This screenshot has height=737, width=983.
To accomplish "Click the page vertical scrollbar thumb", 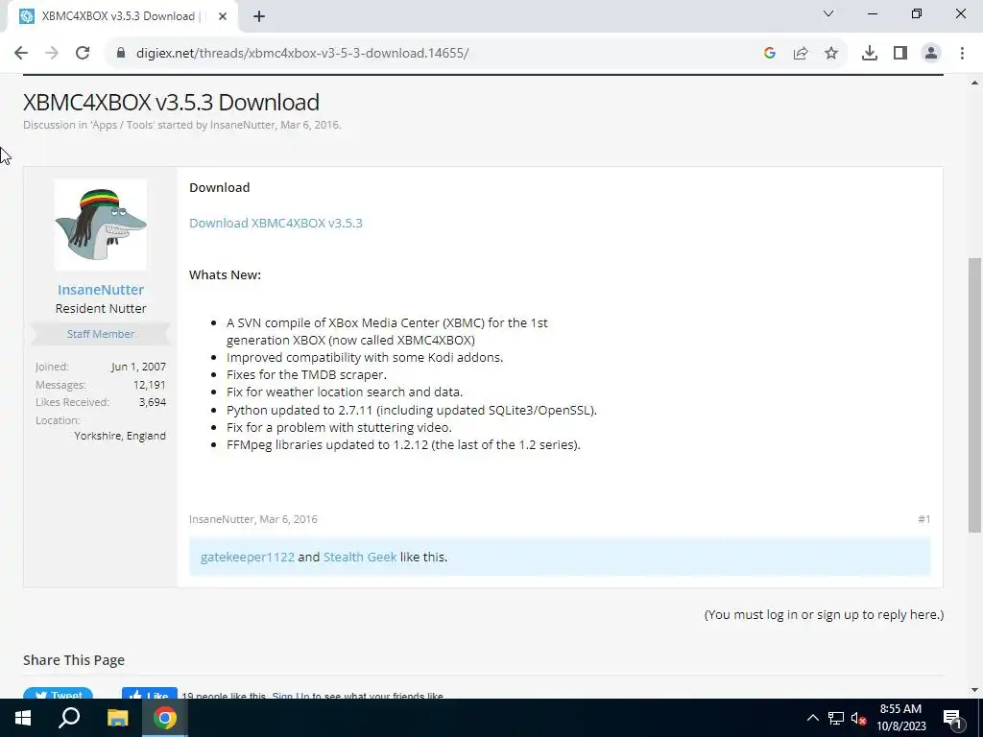I will pos(975,394).
